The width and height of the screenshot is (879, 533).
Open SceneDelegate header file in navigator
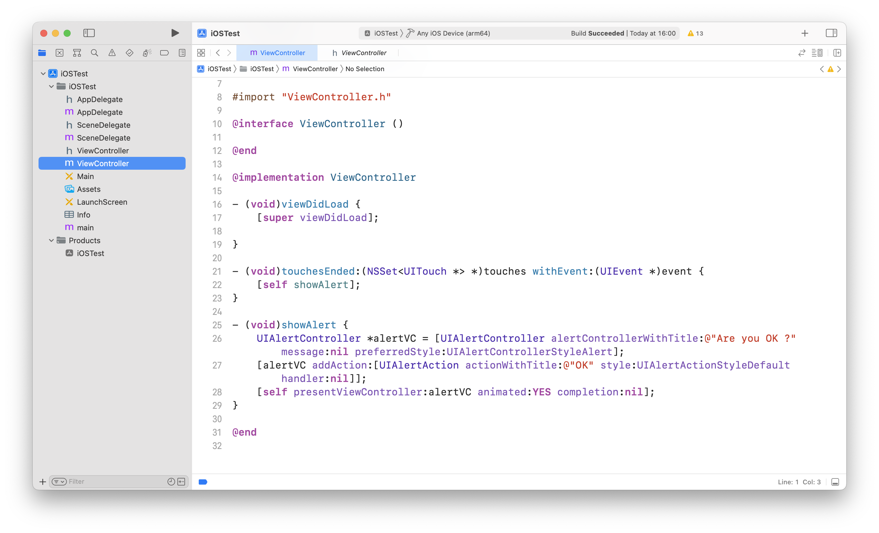[x=103, y=125]
